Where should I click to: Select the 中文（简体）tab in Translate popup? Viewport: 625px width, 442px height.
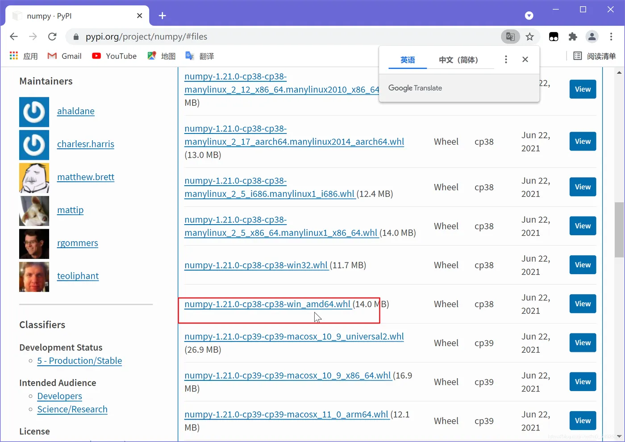(x=458, y=60)
